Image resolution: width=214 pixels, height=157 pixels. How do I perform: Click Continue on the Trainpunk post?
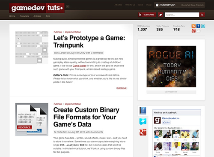coord(122,88)
